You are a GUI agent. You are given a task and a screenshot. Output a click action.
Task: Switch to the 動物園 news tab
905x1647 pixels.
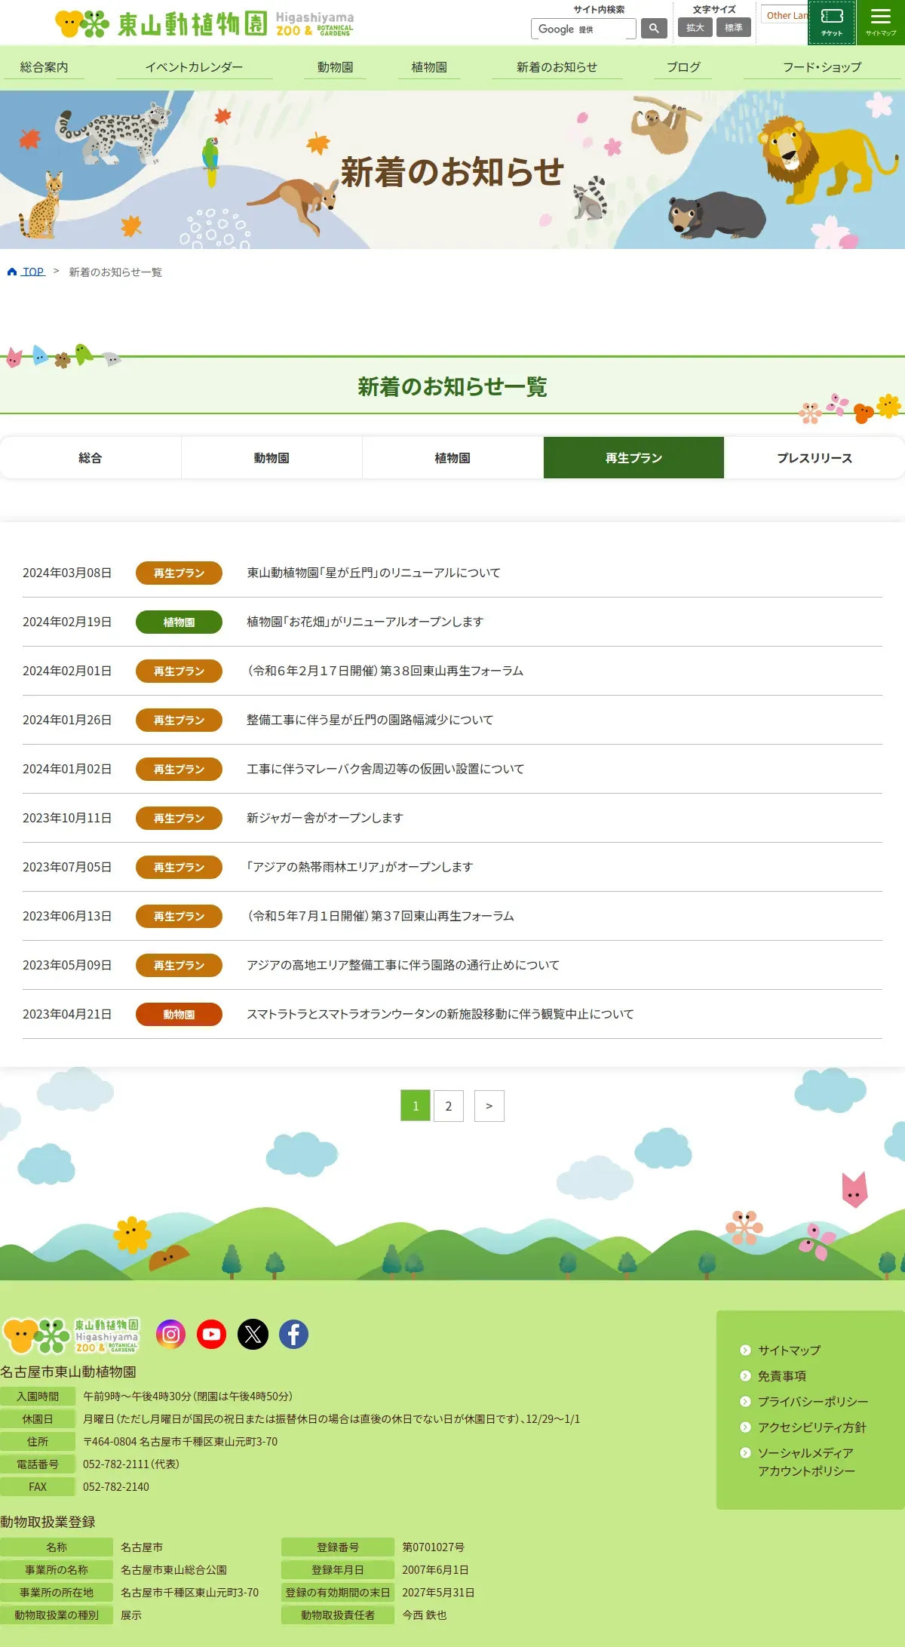point(271,458)
